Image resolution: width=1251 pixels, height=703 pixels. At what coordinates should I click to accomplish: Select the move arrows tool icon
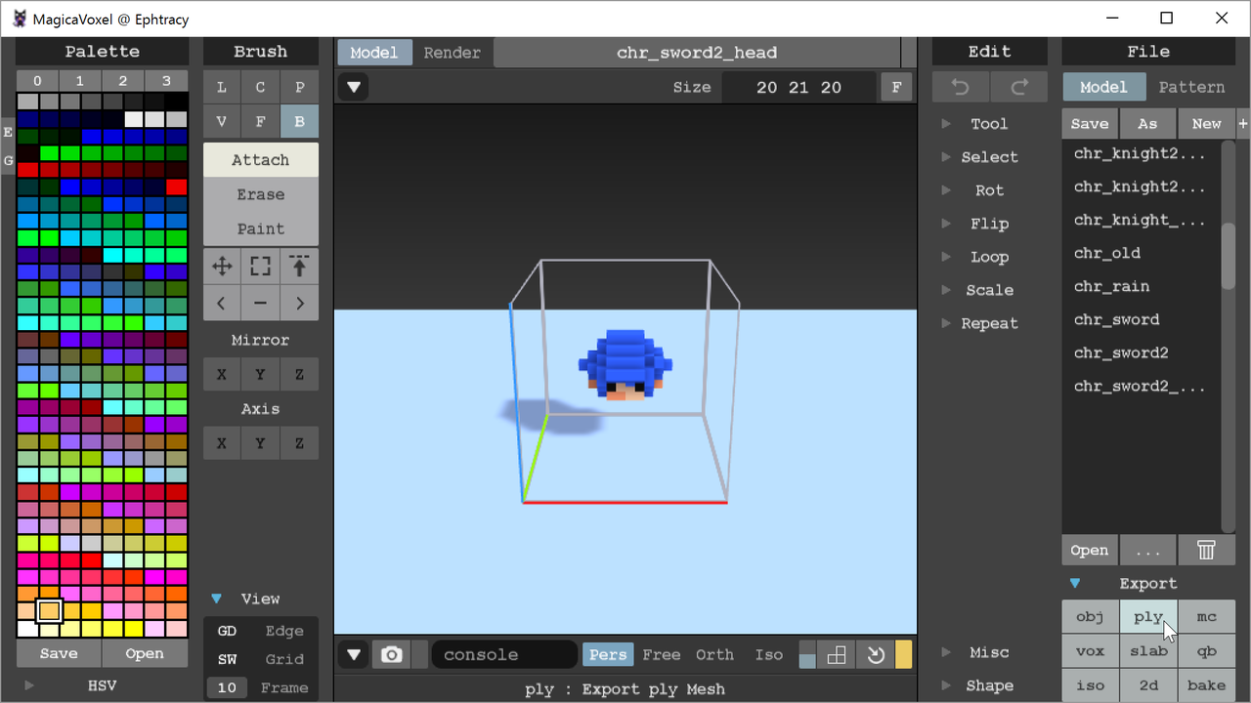[x=222, y=266]
